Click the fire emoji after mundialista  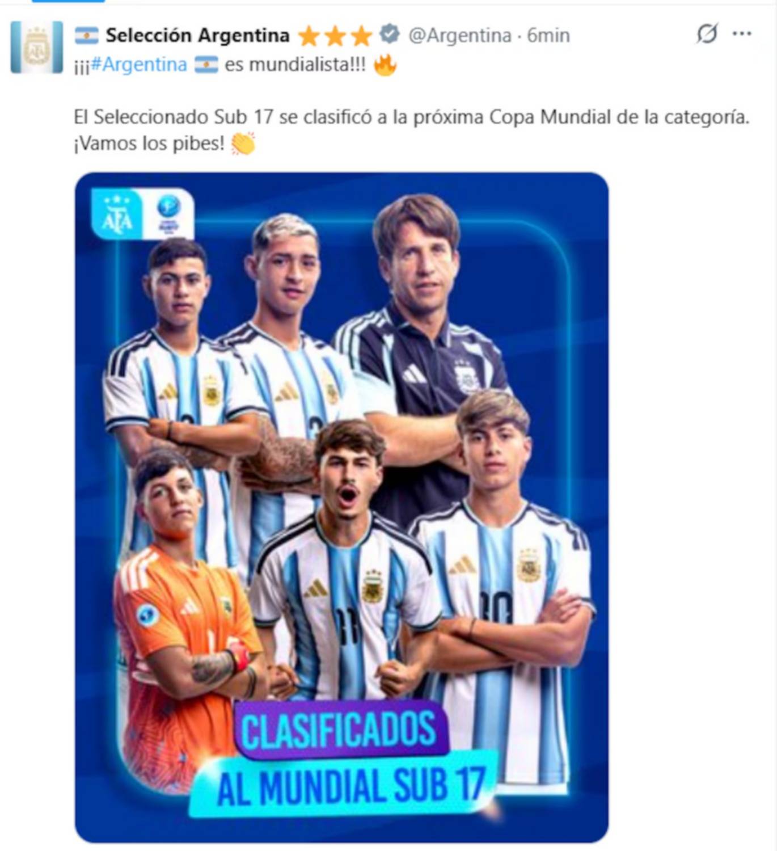385,65
